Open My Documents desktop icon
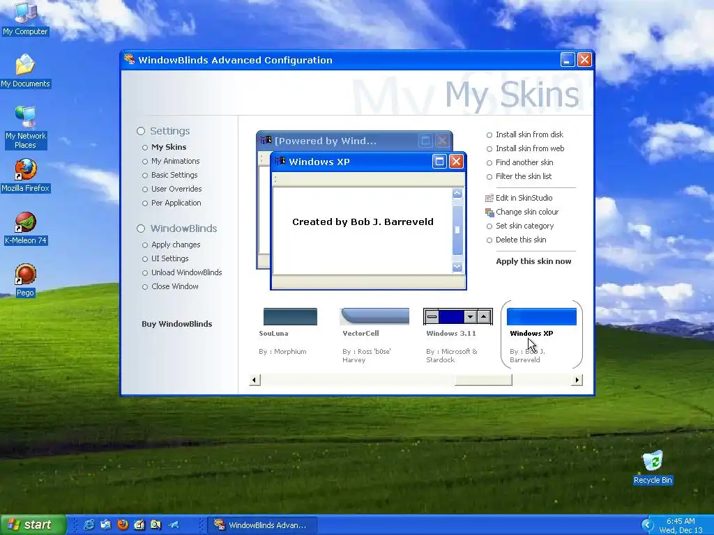The image size is (714, 535). coord(25,70)
